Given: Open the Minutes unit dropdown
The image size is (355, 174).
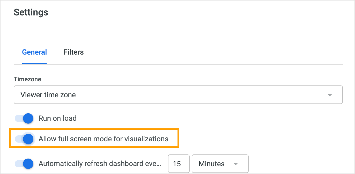Looking at the screenshot, I should click(x=220, y=164).
